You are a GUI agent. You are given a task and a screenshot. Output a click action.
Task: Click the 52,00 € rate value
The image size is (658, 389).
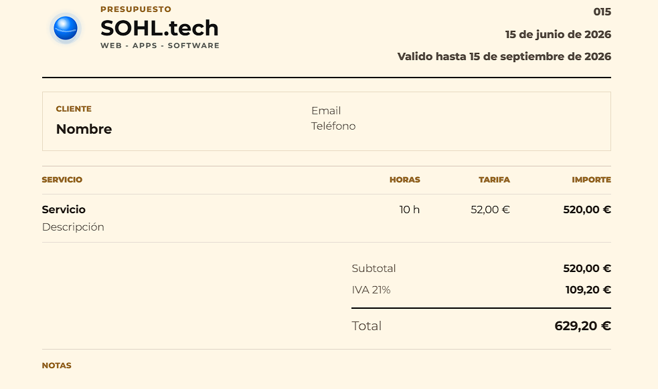coord(490,210)
